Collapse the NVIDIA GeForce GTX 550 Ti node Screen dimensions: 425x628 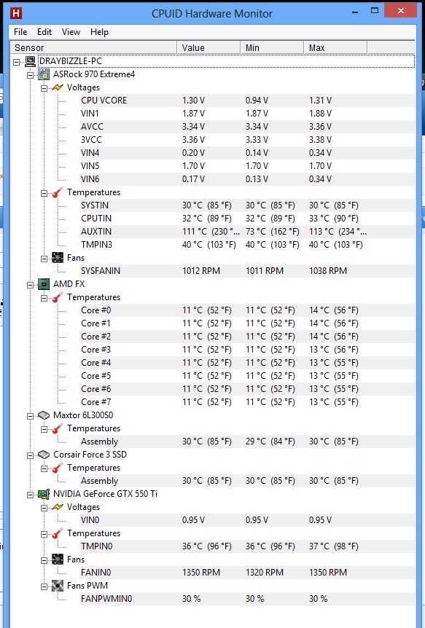(30, 495)
